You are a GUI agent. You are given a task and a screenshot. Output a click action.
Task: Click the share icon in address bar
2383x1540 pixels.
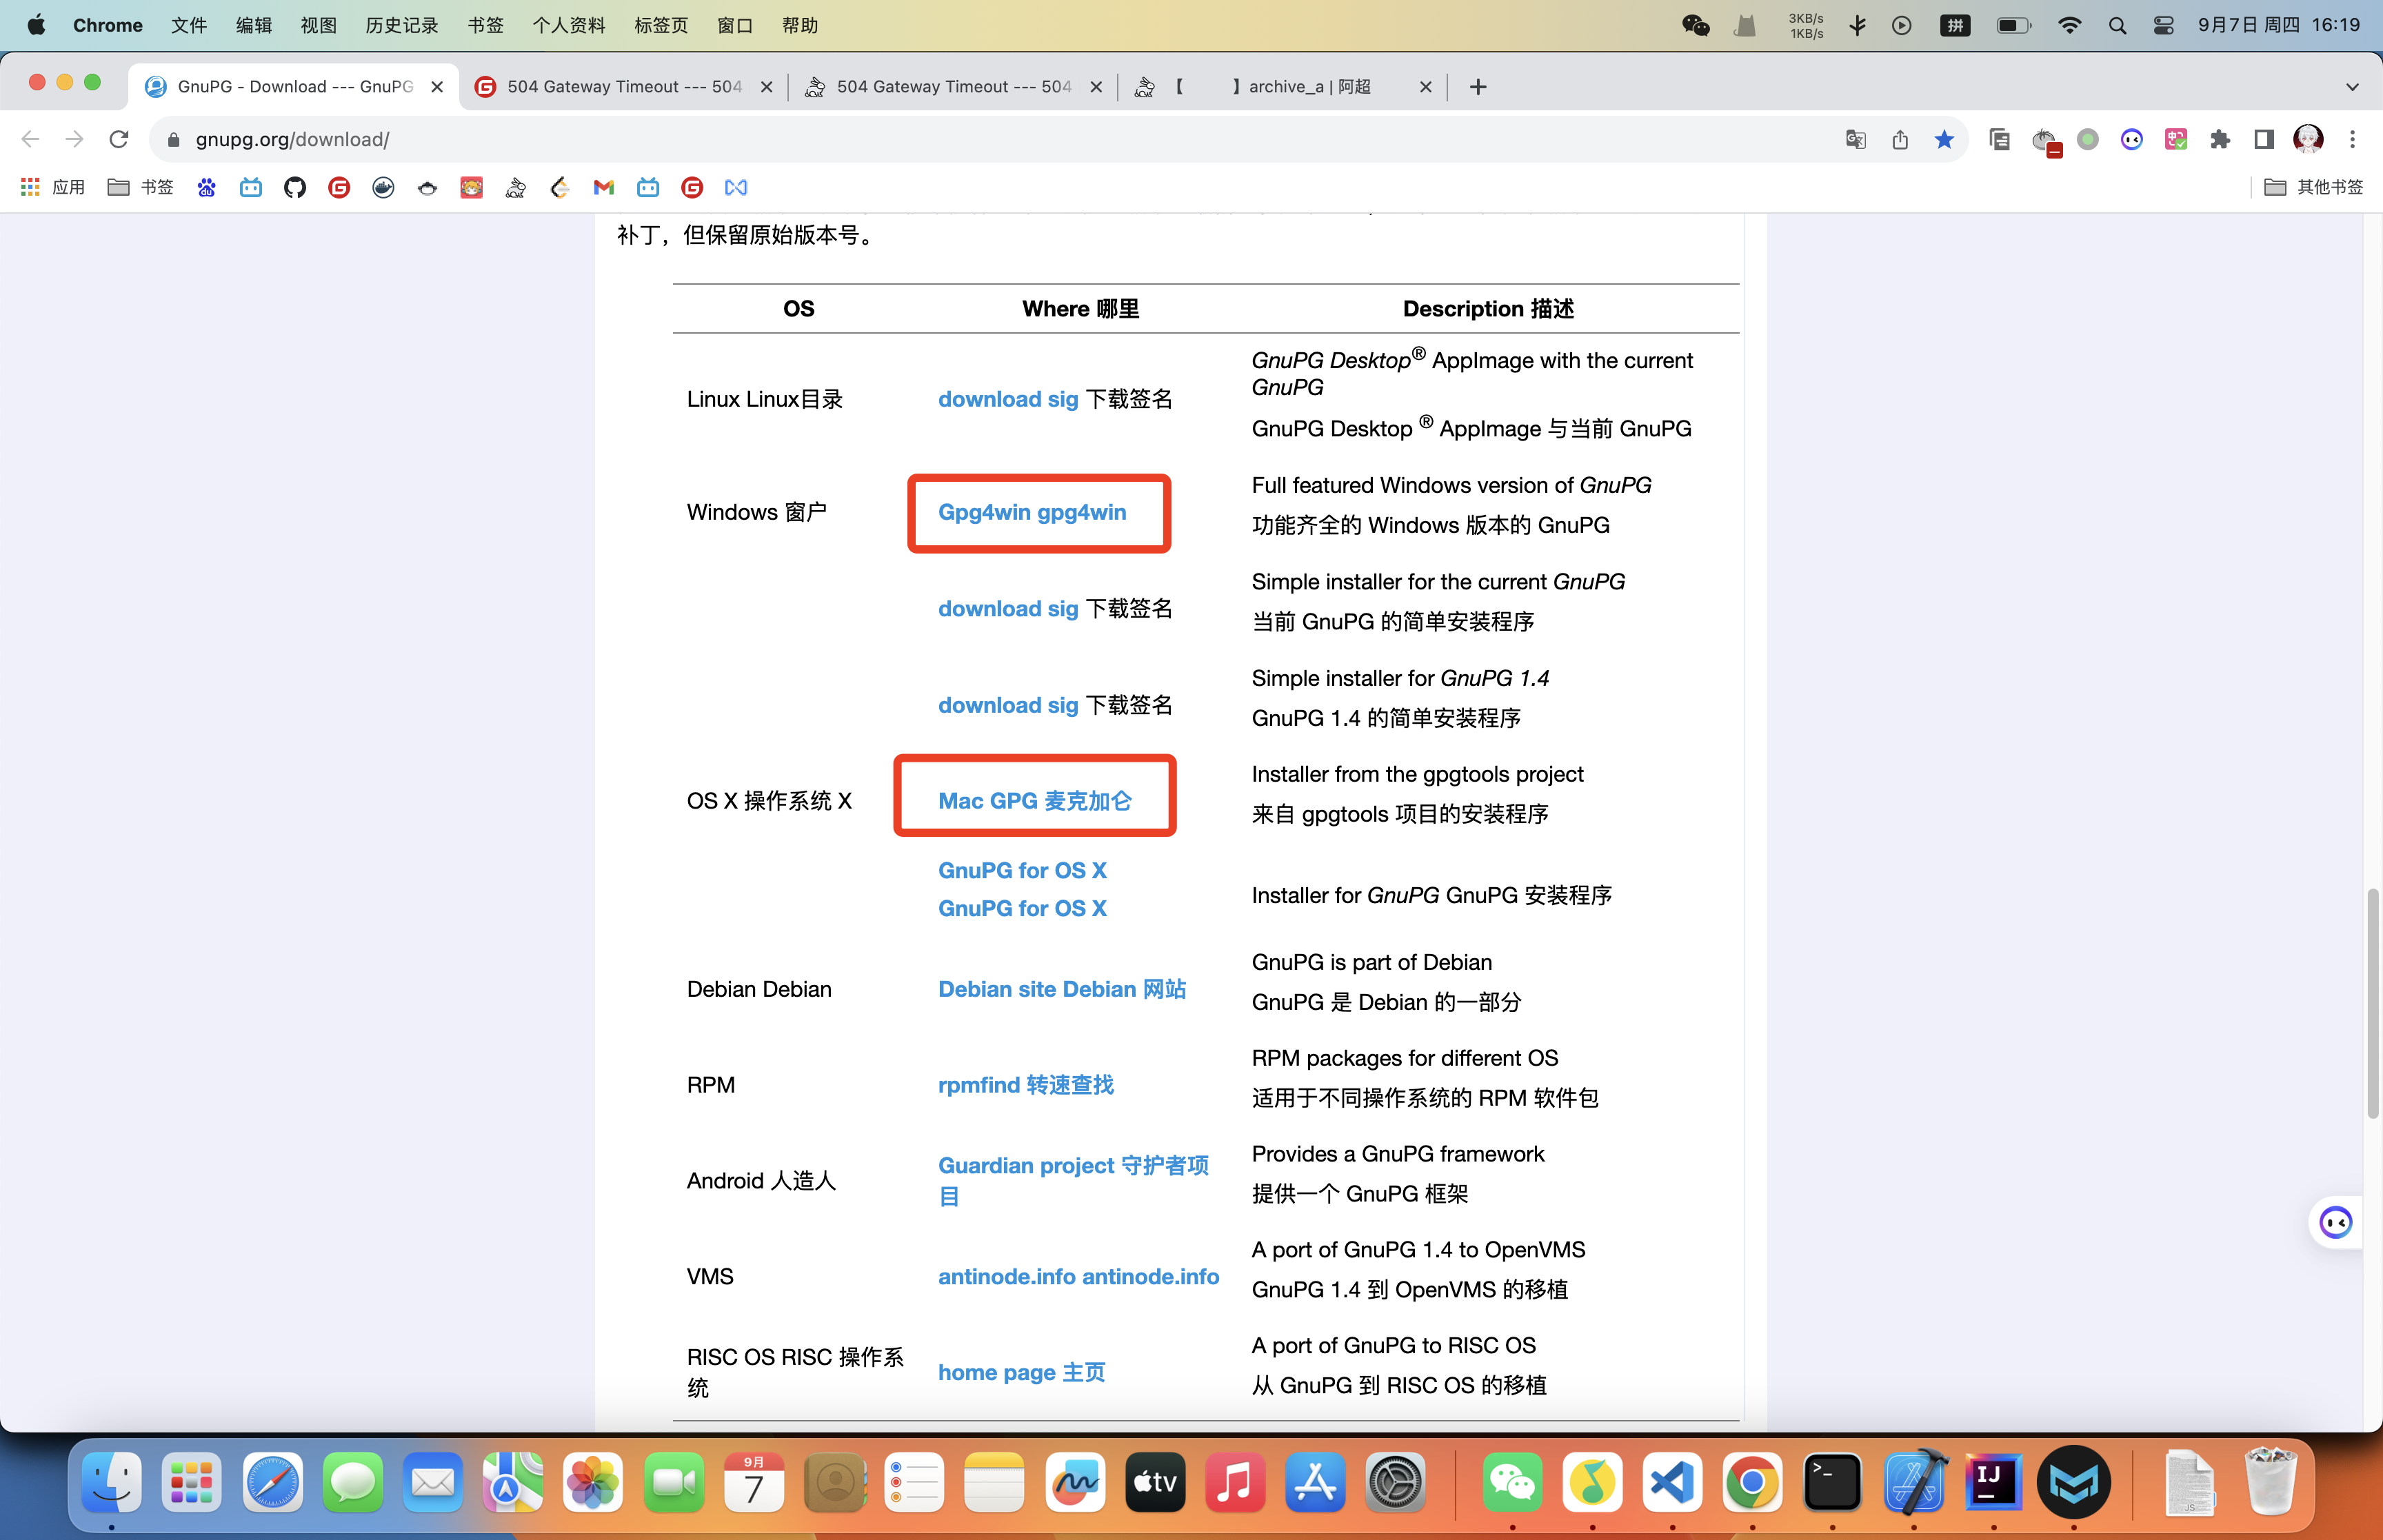click(x=1899, y=139)
